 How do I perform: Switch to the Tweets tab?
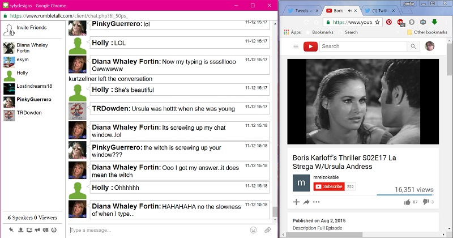tap(301, 11)
